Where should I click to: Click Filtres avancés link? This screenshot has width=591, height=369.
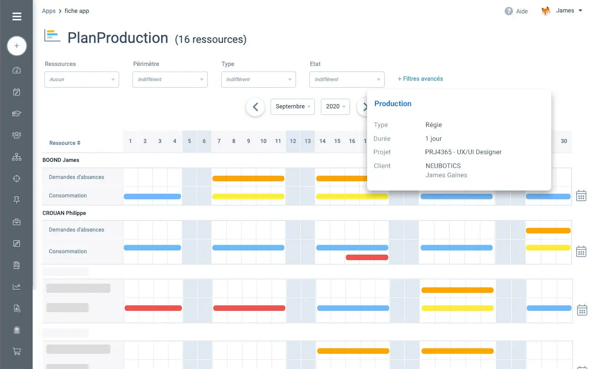point(420,79)
